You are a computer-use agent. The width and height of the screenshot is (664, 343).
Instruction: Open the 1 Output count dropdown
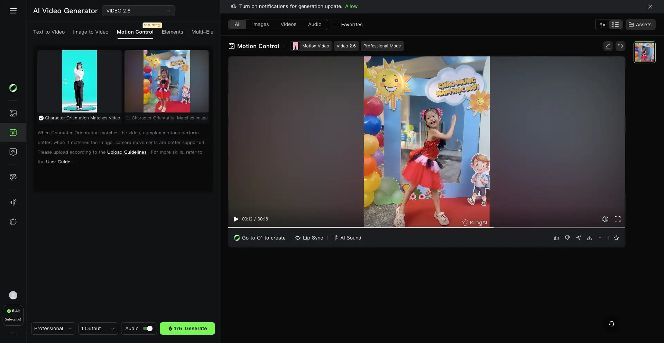point(98,328)
